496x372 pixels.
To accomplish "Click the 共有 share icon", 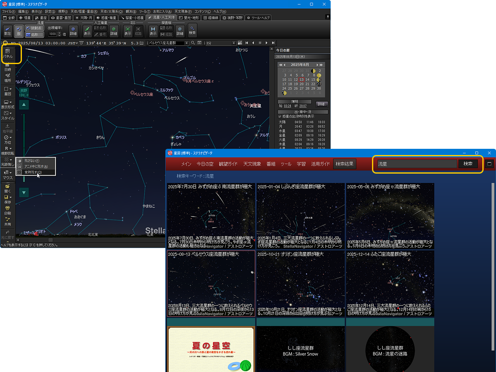I will tap(7, 222).
